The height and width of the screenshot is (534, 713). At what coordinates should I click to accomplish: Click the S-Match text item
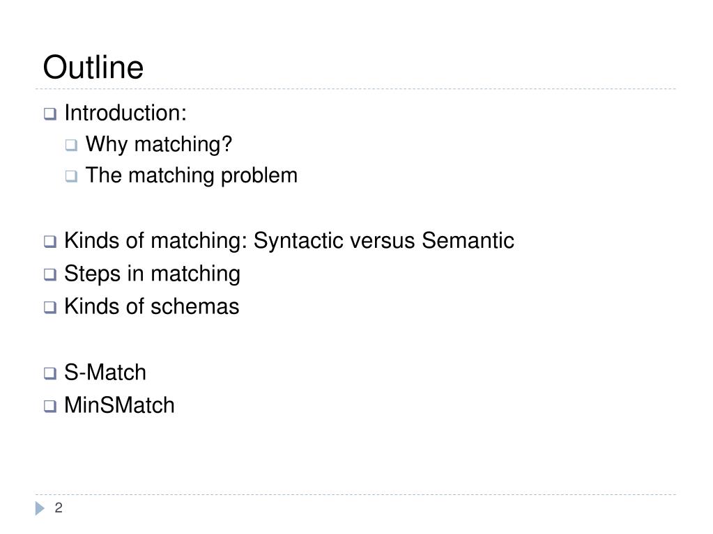pos(105,372)
